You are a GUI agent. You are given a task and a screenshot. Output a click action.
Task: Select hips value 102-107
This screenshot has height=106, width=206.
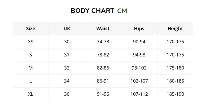click(x=139, y=81)
